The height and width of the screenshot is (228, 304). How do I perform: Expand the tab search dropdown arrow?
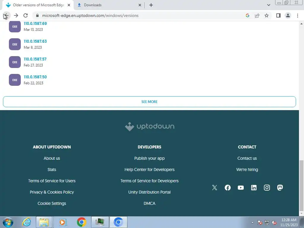[x=268, y=5]
